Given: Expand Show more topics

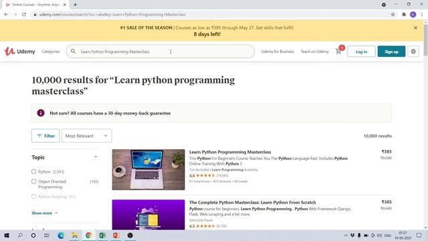Looking at the screenshot, I should 45,213.
